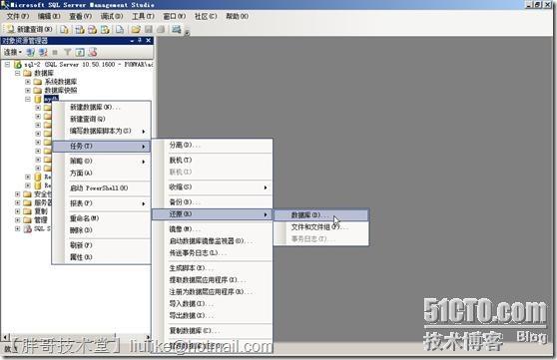Collapse the selected mydb database node

[x=28, y=99]
